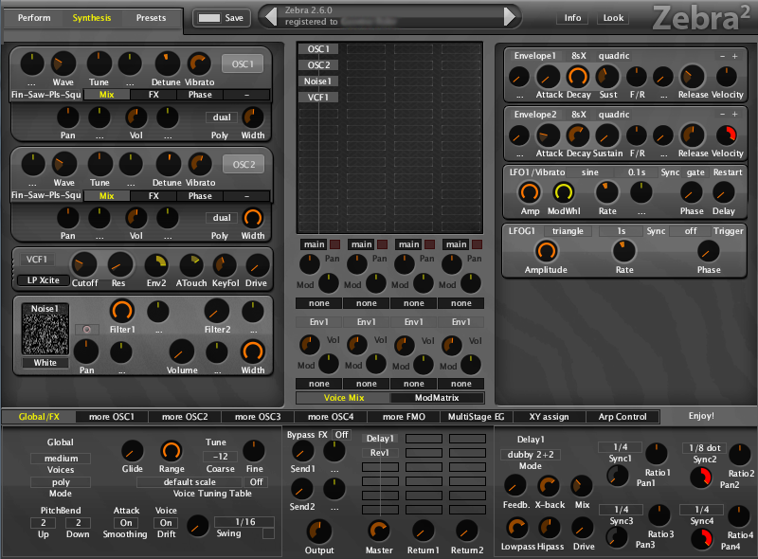Go to next preset with right arrow

pos(510,17)
